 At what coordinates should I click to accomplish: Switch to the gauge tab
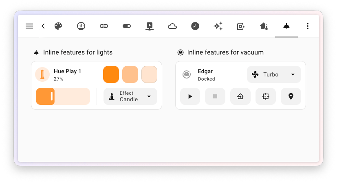[81, 26]
